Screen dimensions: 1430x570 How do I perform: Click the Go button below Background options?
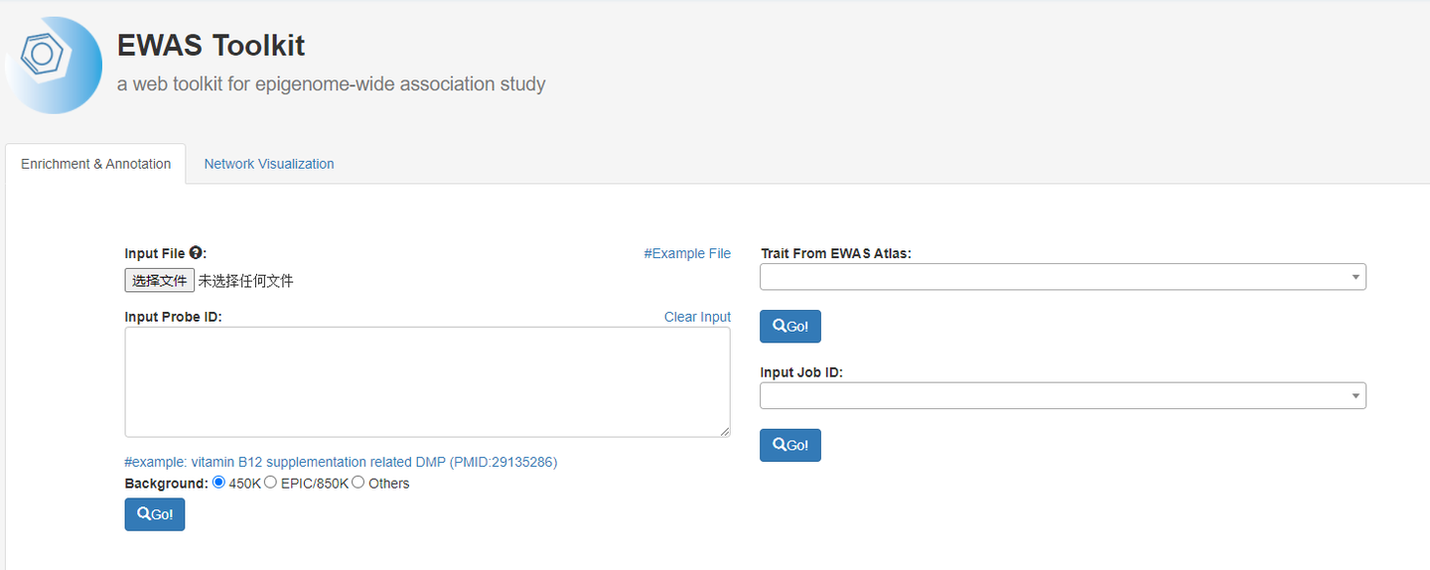154,514
